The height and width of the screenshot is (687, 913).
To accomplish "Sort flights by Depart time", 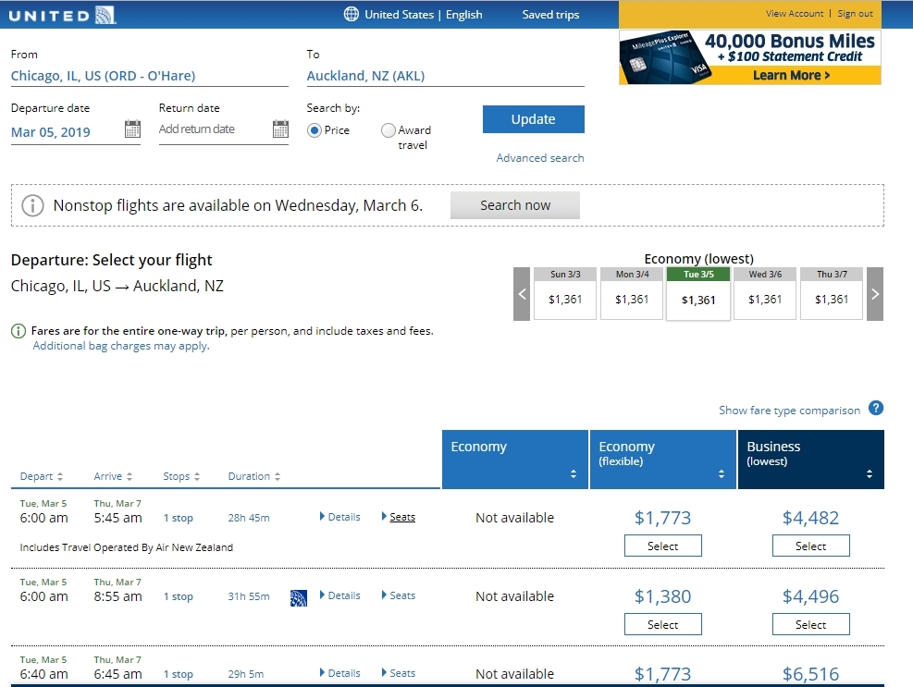I will point(42,476).
